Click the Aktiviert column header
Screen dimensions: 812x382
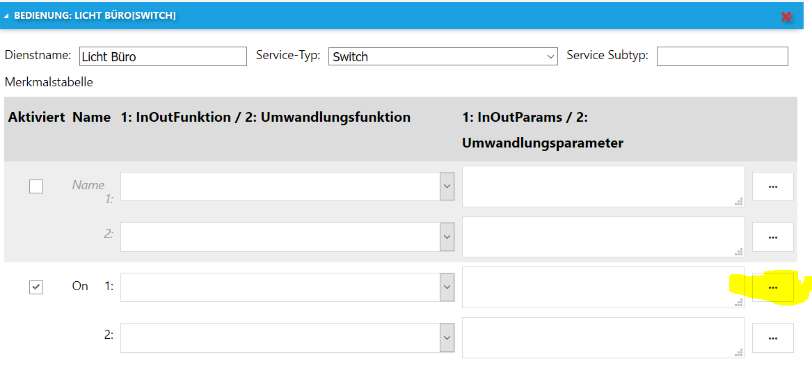point(36,118)
